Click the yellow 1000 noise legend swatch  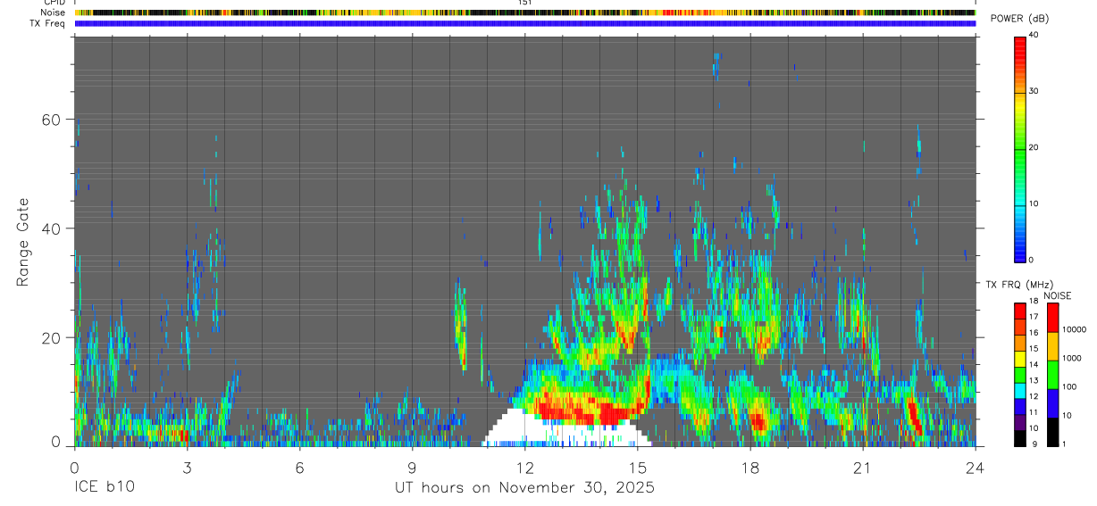tap(1054, 346)
